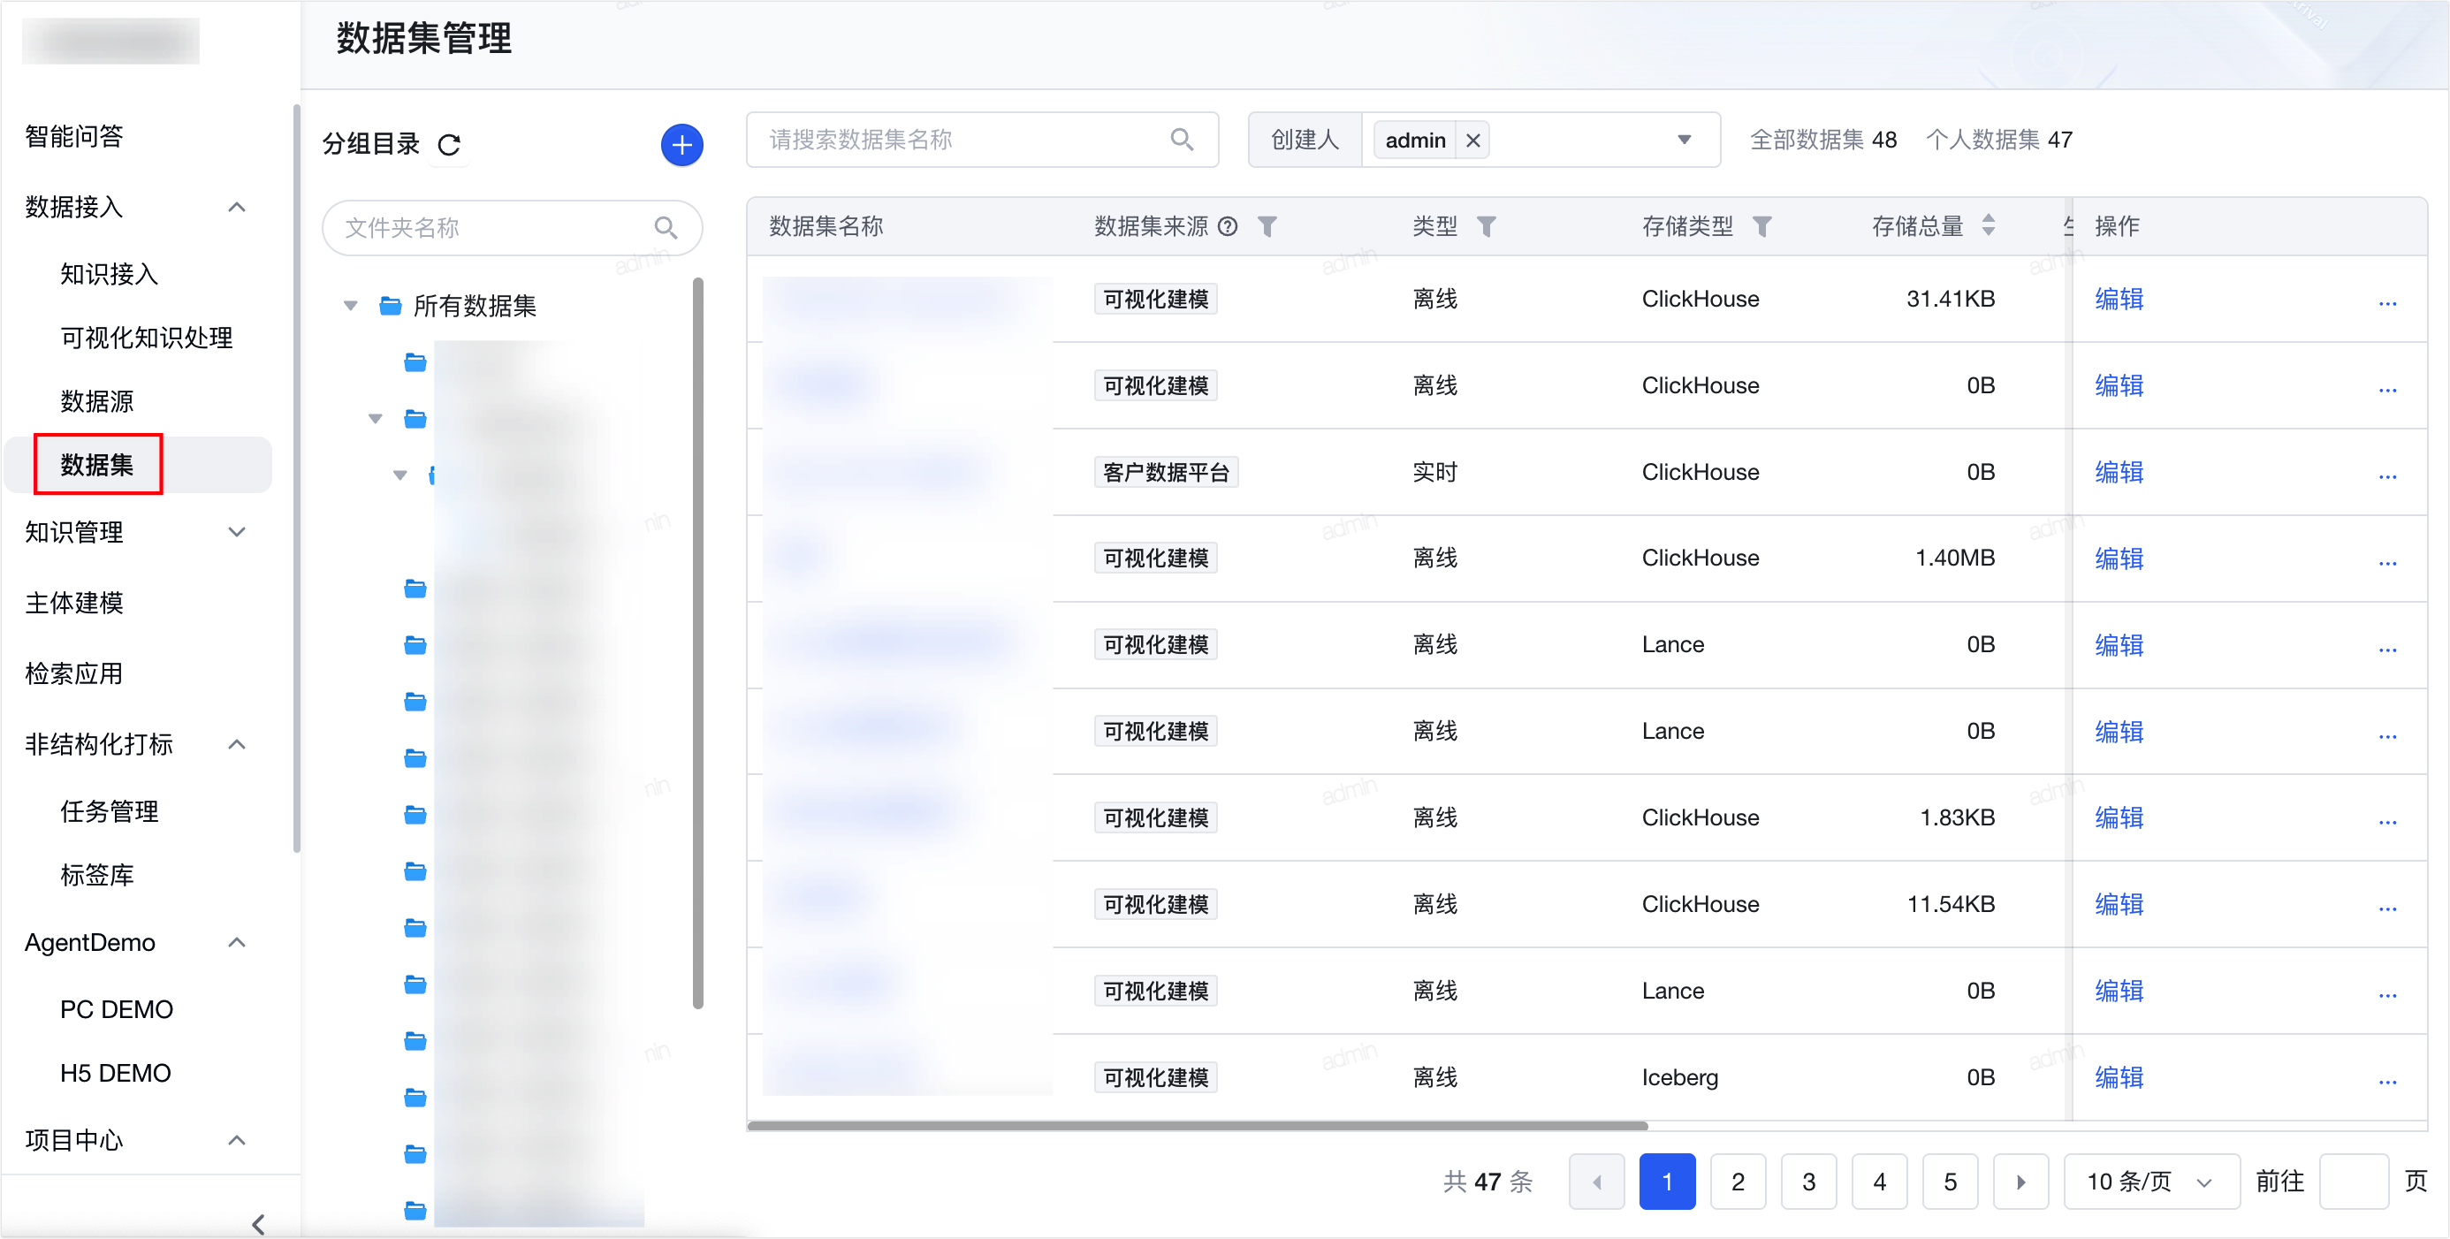Click the table's horizontal scrollbar
Image resolution: width=2450 pixels, height=1239 pixels.
point(1197,1126)
